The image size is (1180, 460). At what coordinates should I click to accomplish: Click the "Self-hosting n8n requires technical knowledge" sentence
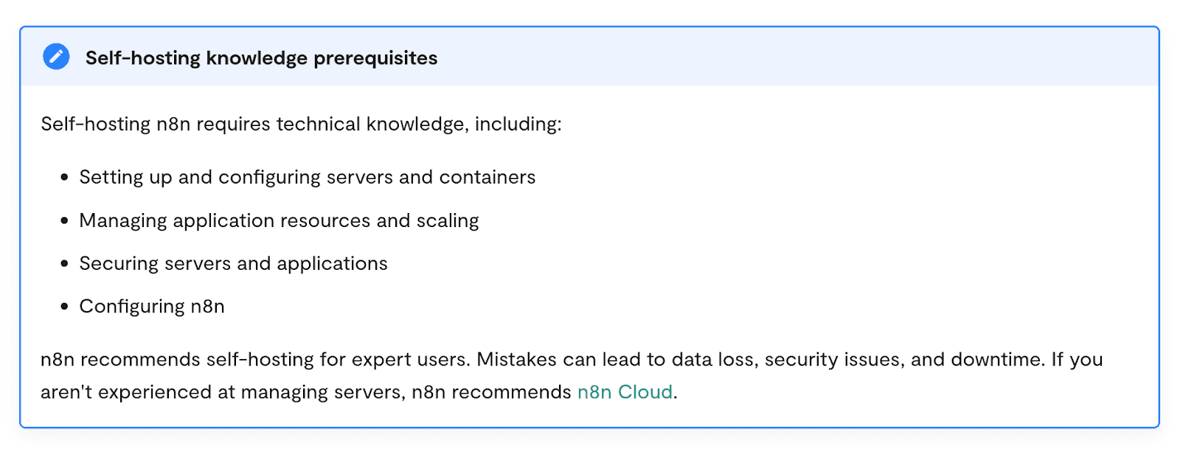point(301,124)
